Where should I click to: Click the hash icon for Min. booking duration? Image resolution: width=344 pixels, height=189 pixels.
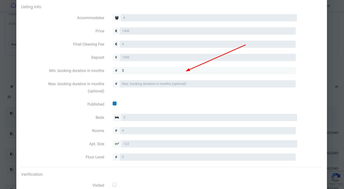coord(116,71)
